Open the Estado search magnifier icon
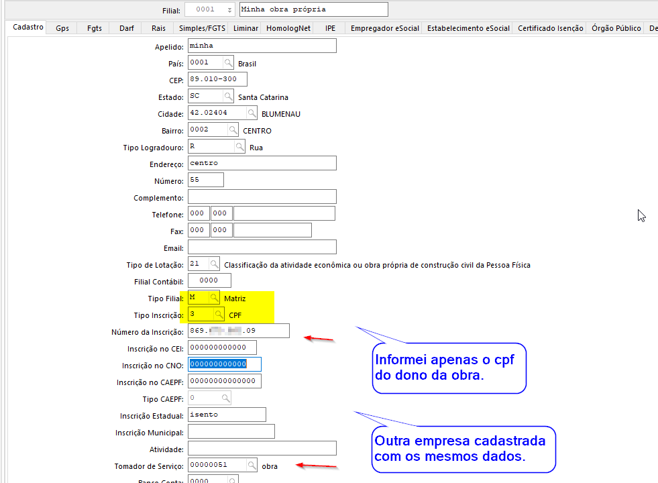The height and width of the screenshot is (483, 658). (x=228, y=97)
